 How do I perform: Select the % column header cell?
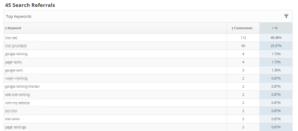click(x=276, y=28)
